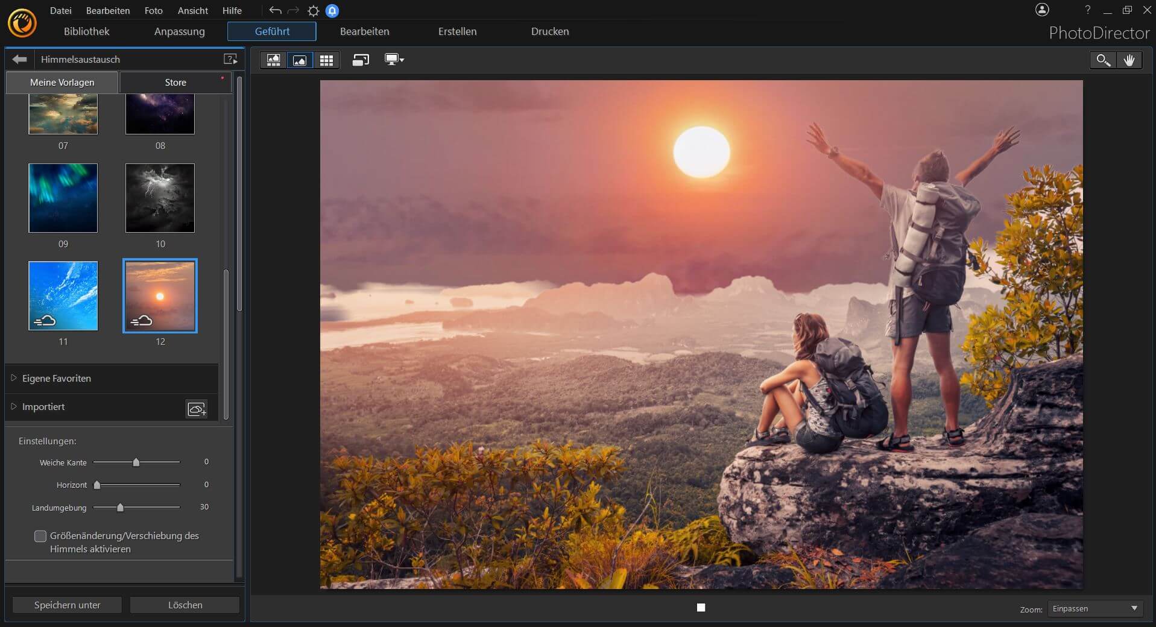
Task: Open the Zoom Einpassen dropdown
Action: coord(1095,608)
